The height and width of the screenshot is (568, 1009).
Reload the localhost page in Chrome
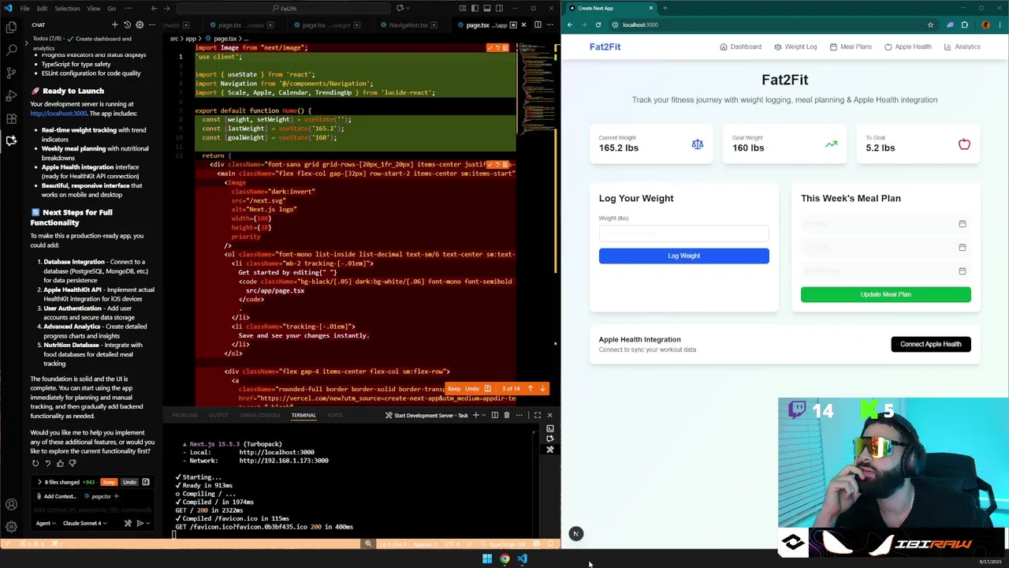[598, 24]
